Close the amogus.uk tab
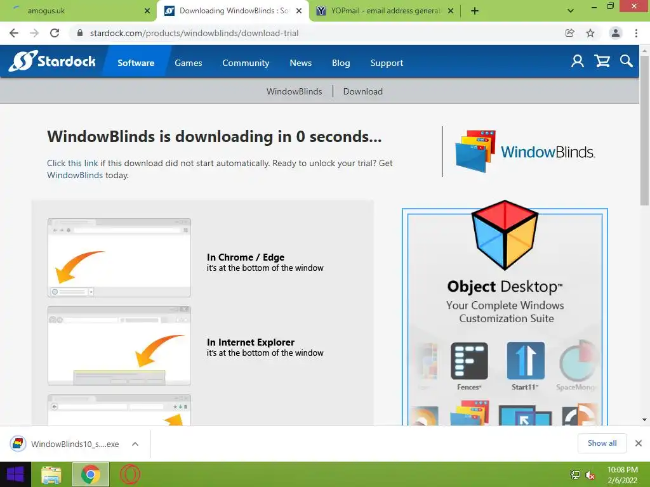 (x=147, y=11)
